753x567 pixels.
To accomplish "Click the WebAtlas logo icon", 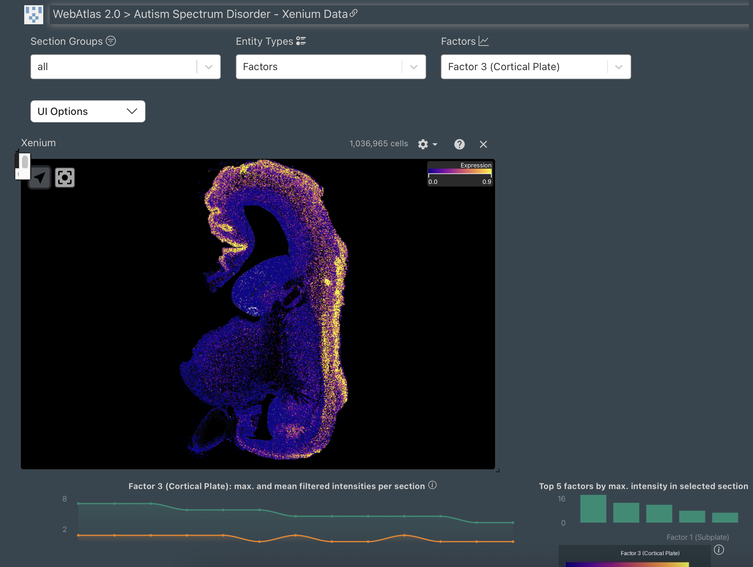I will (34, 15).
